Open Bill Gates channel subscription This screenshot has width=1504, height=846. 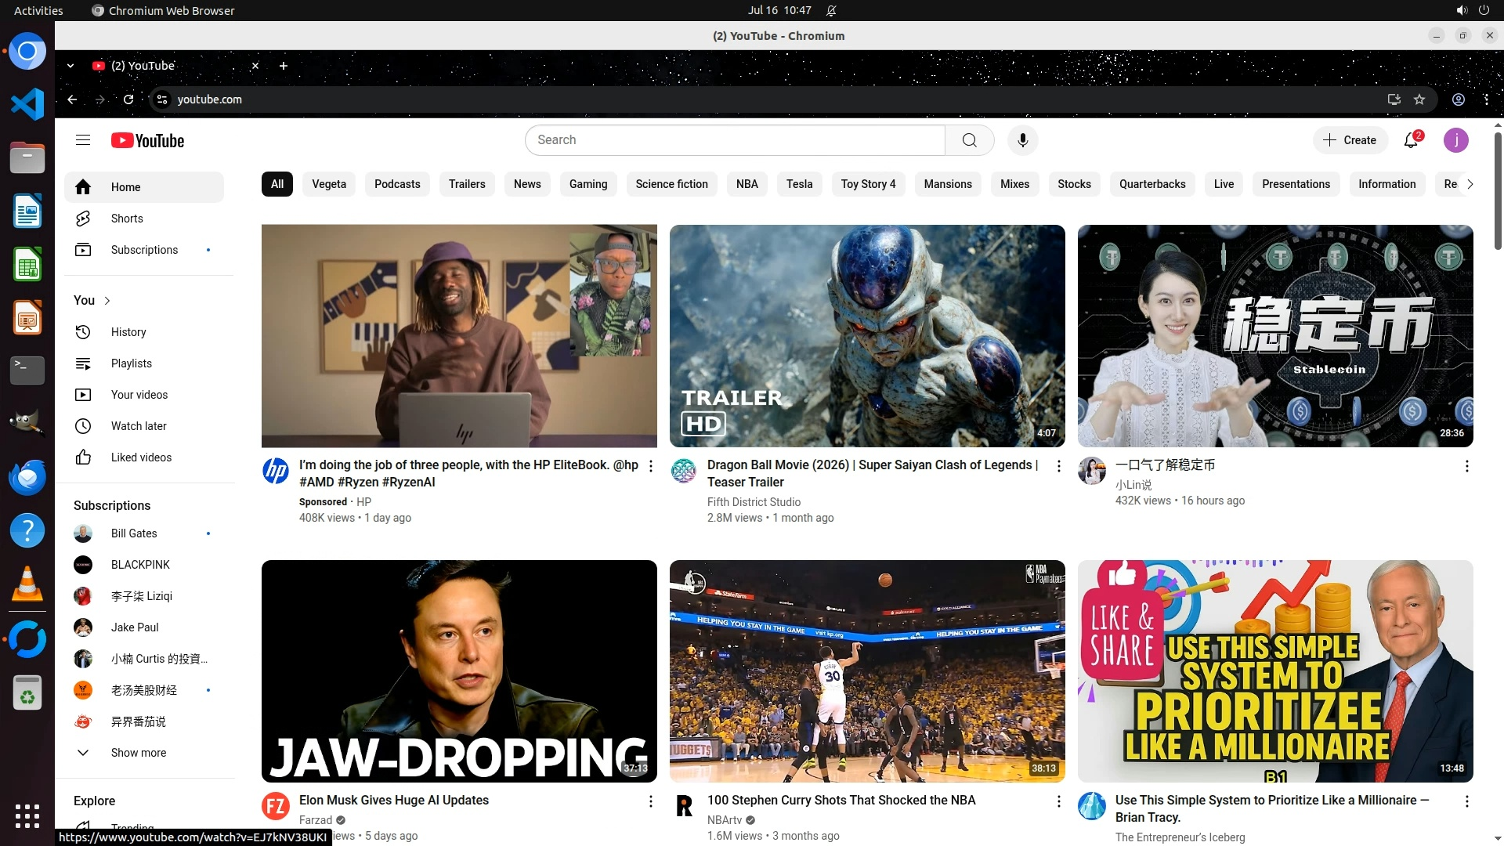coord(134,533)
